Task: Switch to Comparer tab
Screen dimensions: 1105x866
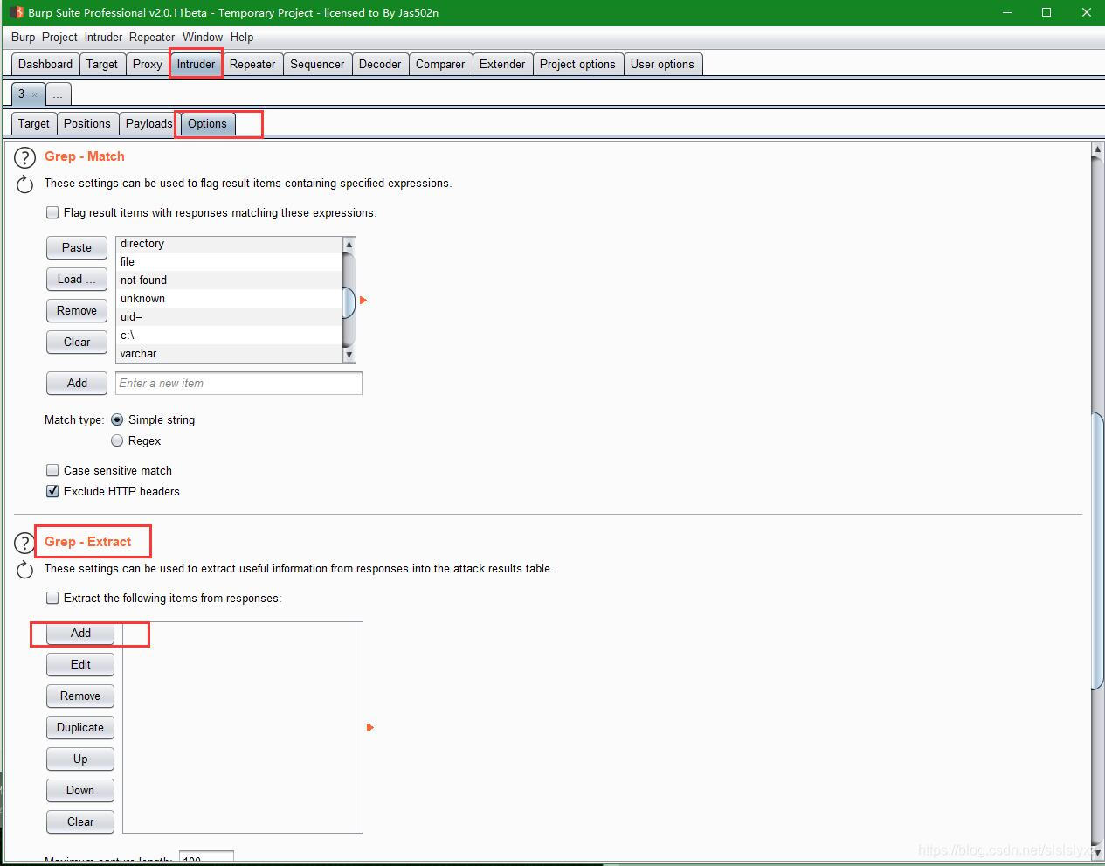Action: (x=440, y=64)
